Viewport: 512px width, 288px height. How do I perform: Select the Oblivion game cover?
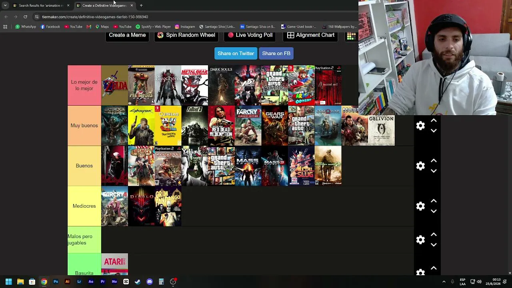tap(382, 130)
